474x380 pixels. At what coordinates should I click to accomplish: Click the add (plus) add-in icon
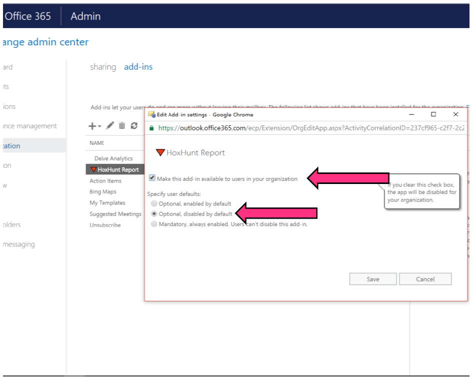92,126
